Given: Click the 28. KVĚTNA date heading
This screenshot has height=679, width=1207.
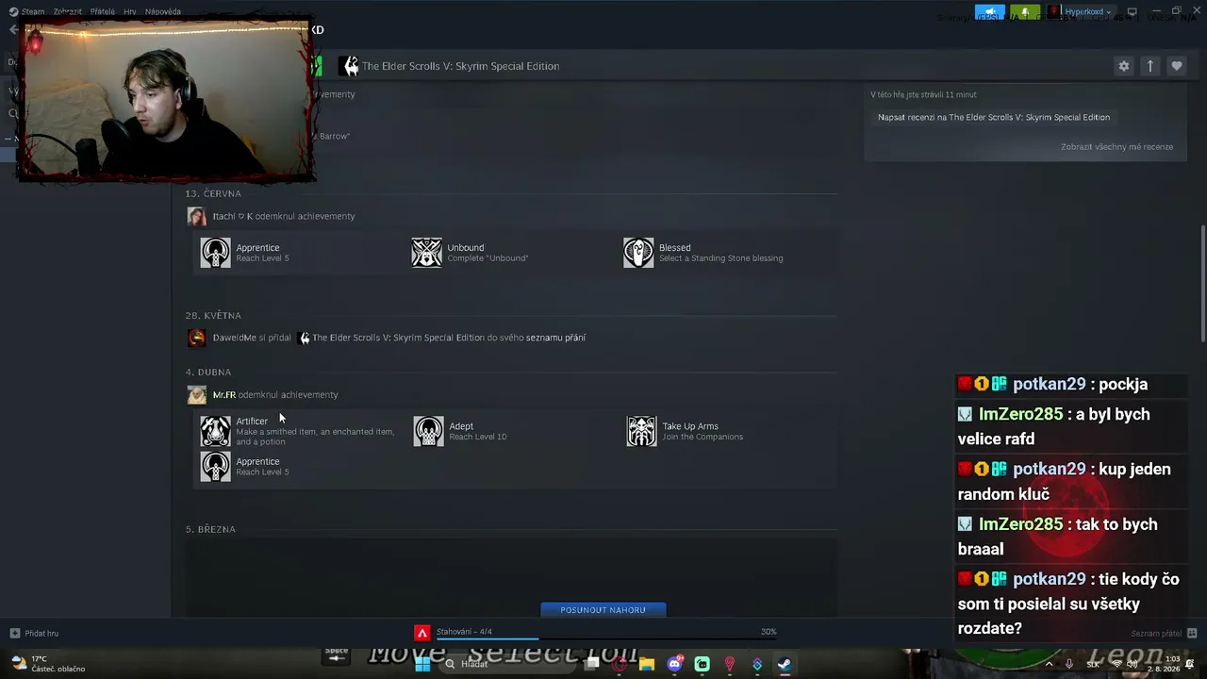Looking at the screenshot, I should click(213, 316).
